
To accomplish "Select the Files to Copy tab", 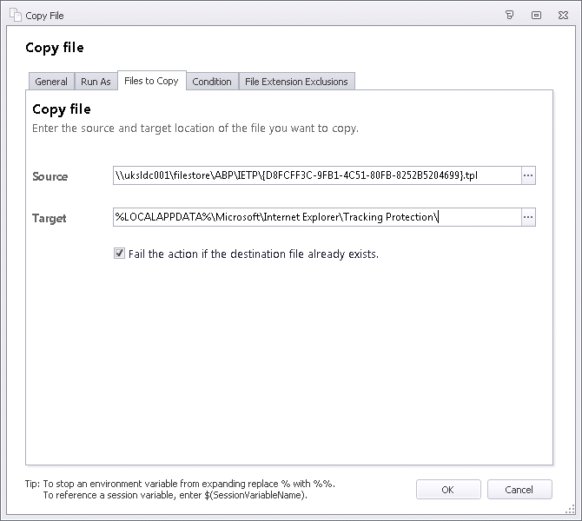I will [151, 81].
